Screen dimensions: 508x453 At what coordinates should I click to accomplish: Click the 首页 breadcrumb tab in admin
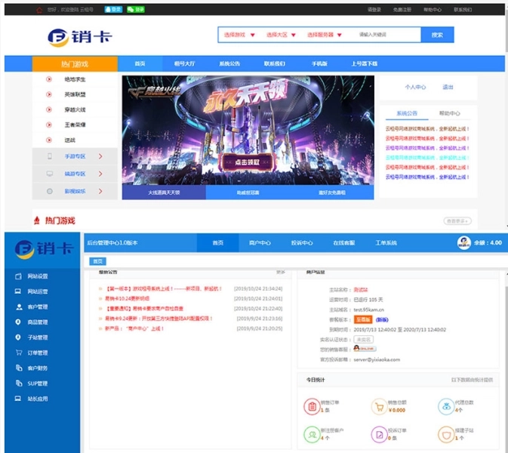pyautogui.click(x=97, y=261)
